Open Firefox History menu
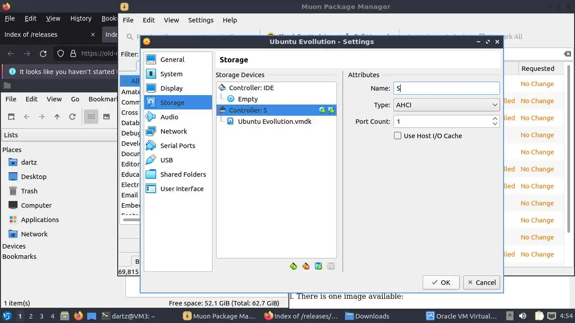This screenshot has height=323, width=575. click(x=81, y=18)
